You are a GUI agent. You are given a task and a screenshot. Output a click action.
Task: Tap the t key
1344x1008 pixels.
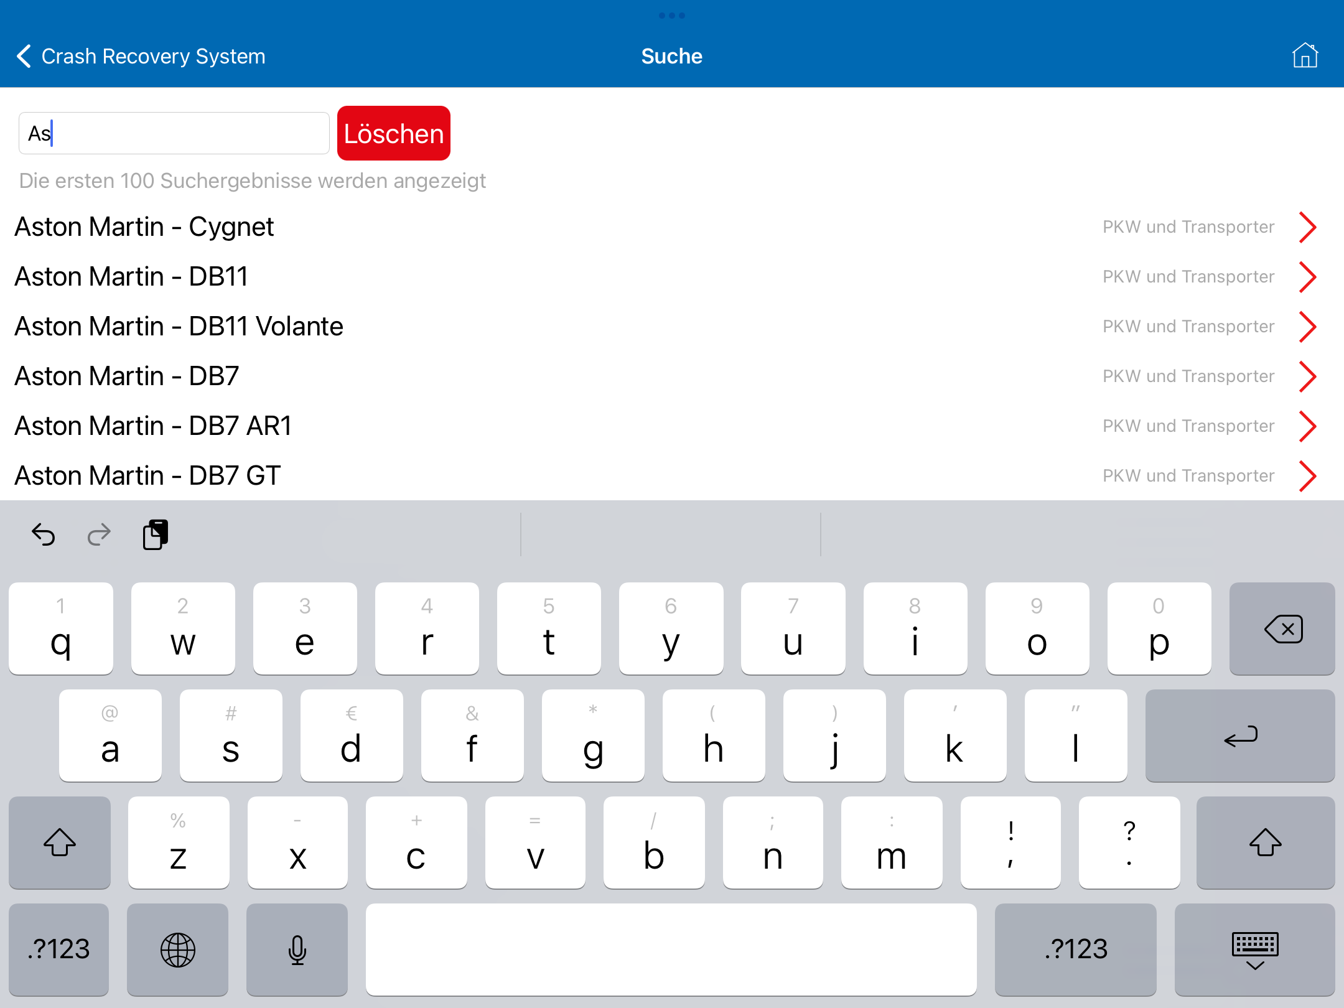(549, 628)
